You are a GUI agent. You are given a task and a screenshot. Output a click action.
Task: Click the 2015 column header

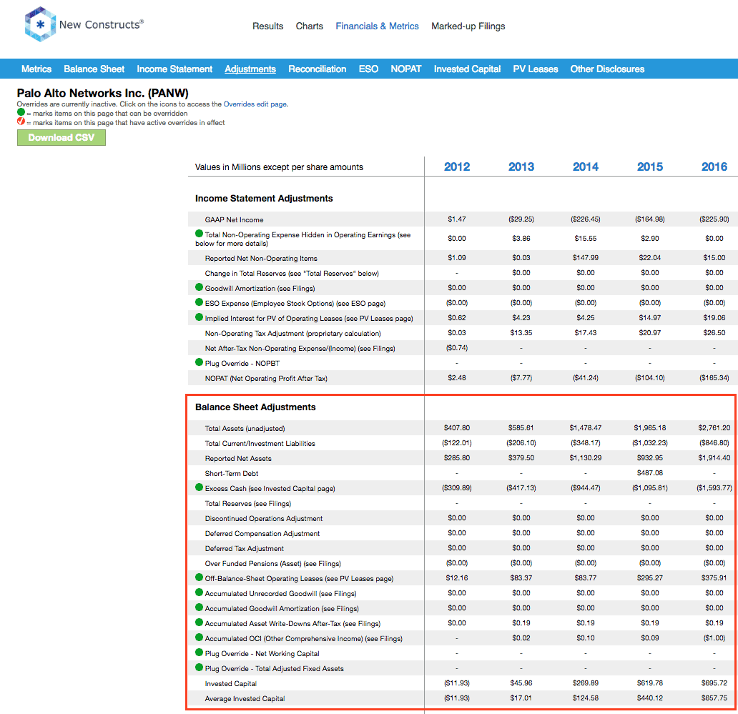[650, 167]
